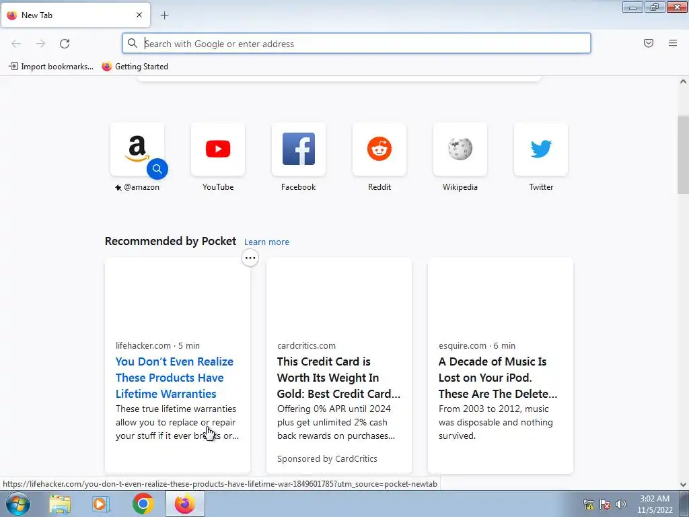Open the Getting Started bookmark
This screenshot has width=689, height=517.
135,67
